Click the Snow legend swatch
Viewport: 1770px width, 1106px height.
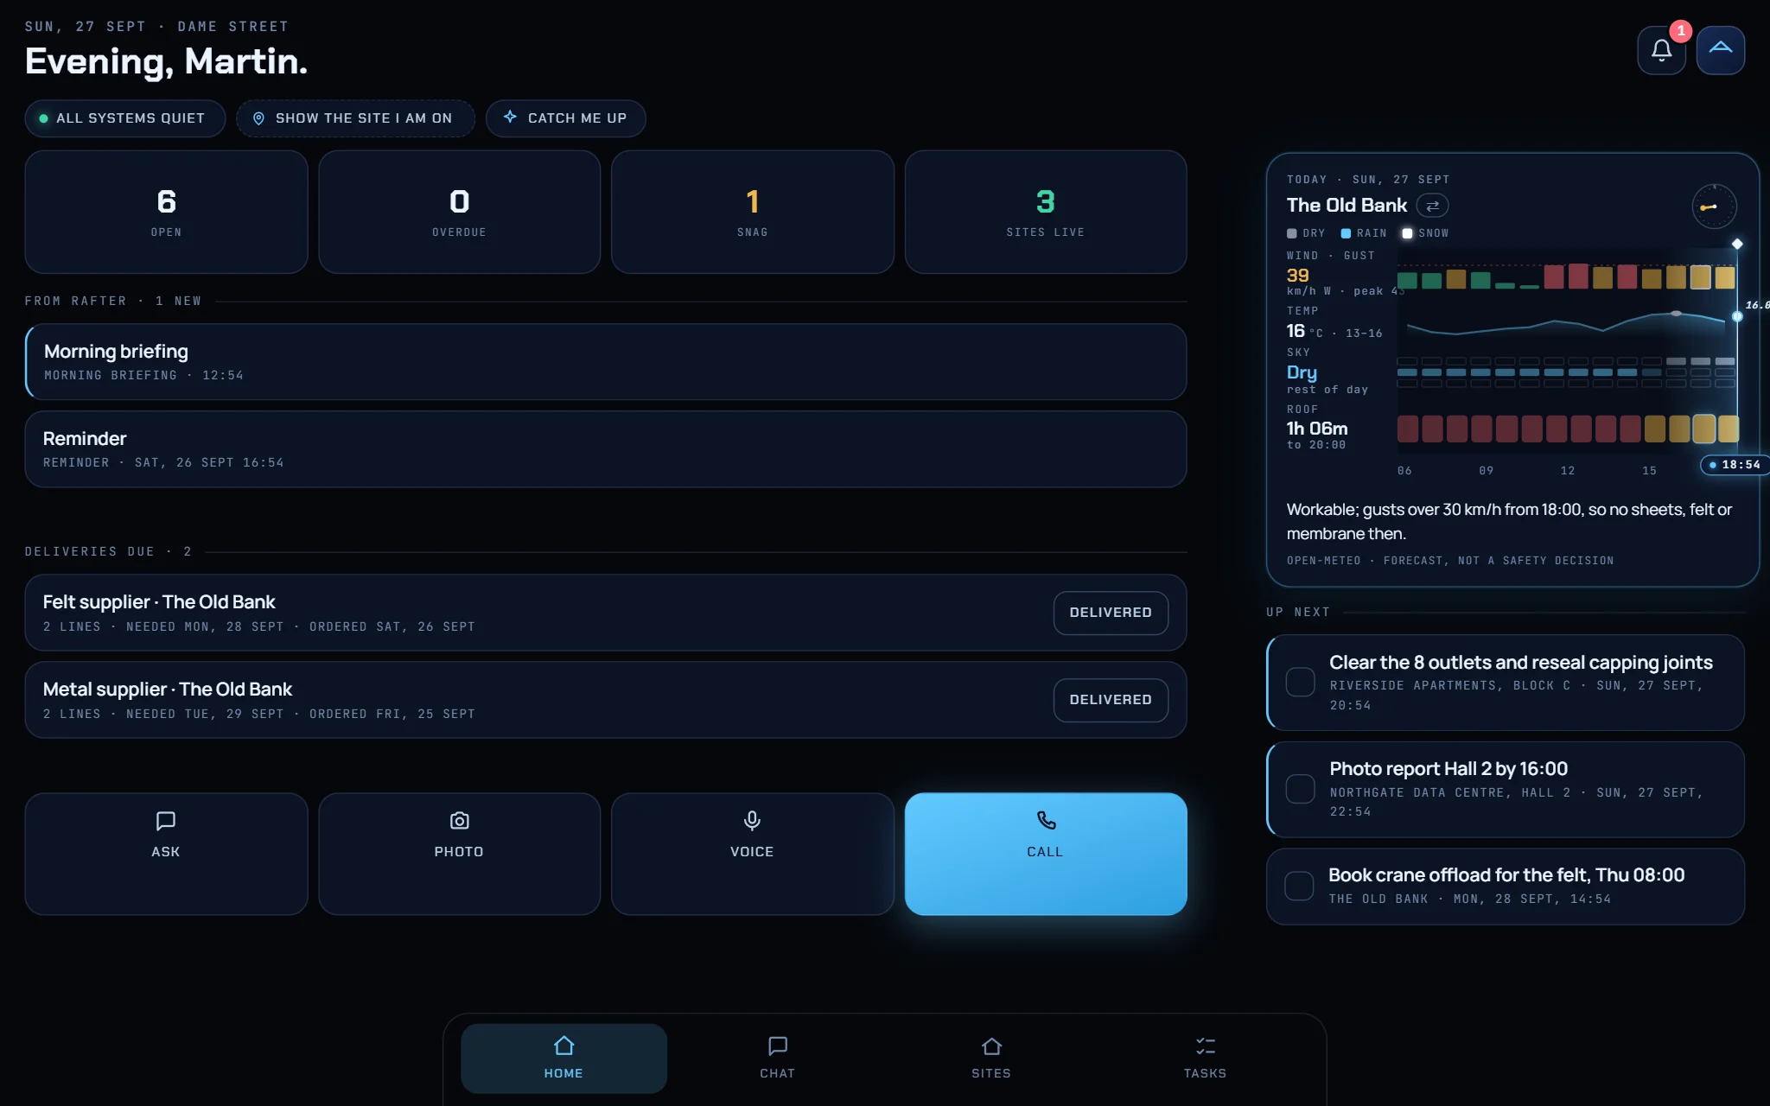coord(1407,233)
